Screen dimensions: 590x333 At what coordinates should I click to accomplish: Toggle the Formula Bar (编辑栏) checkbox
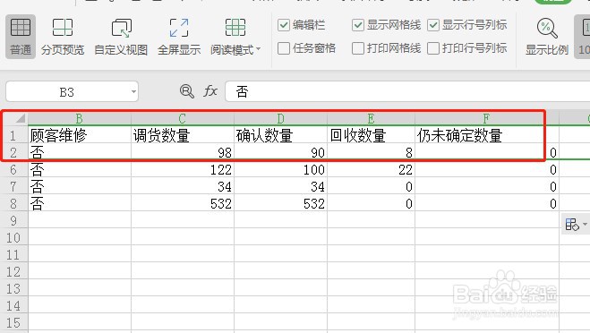[x=283, y=25]
